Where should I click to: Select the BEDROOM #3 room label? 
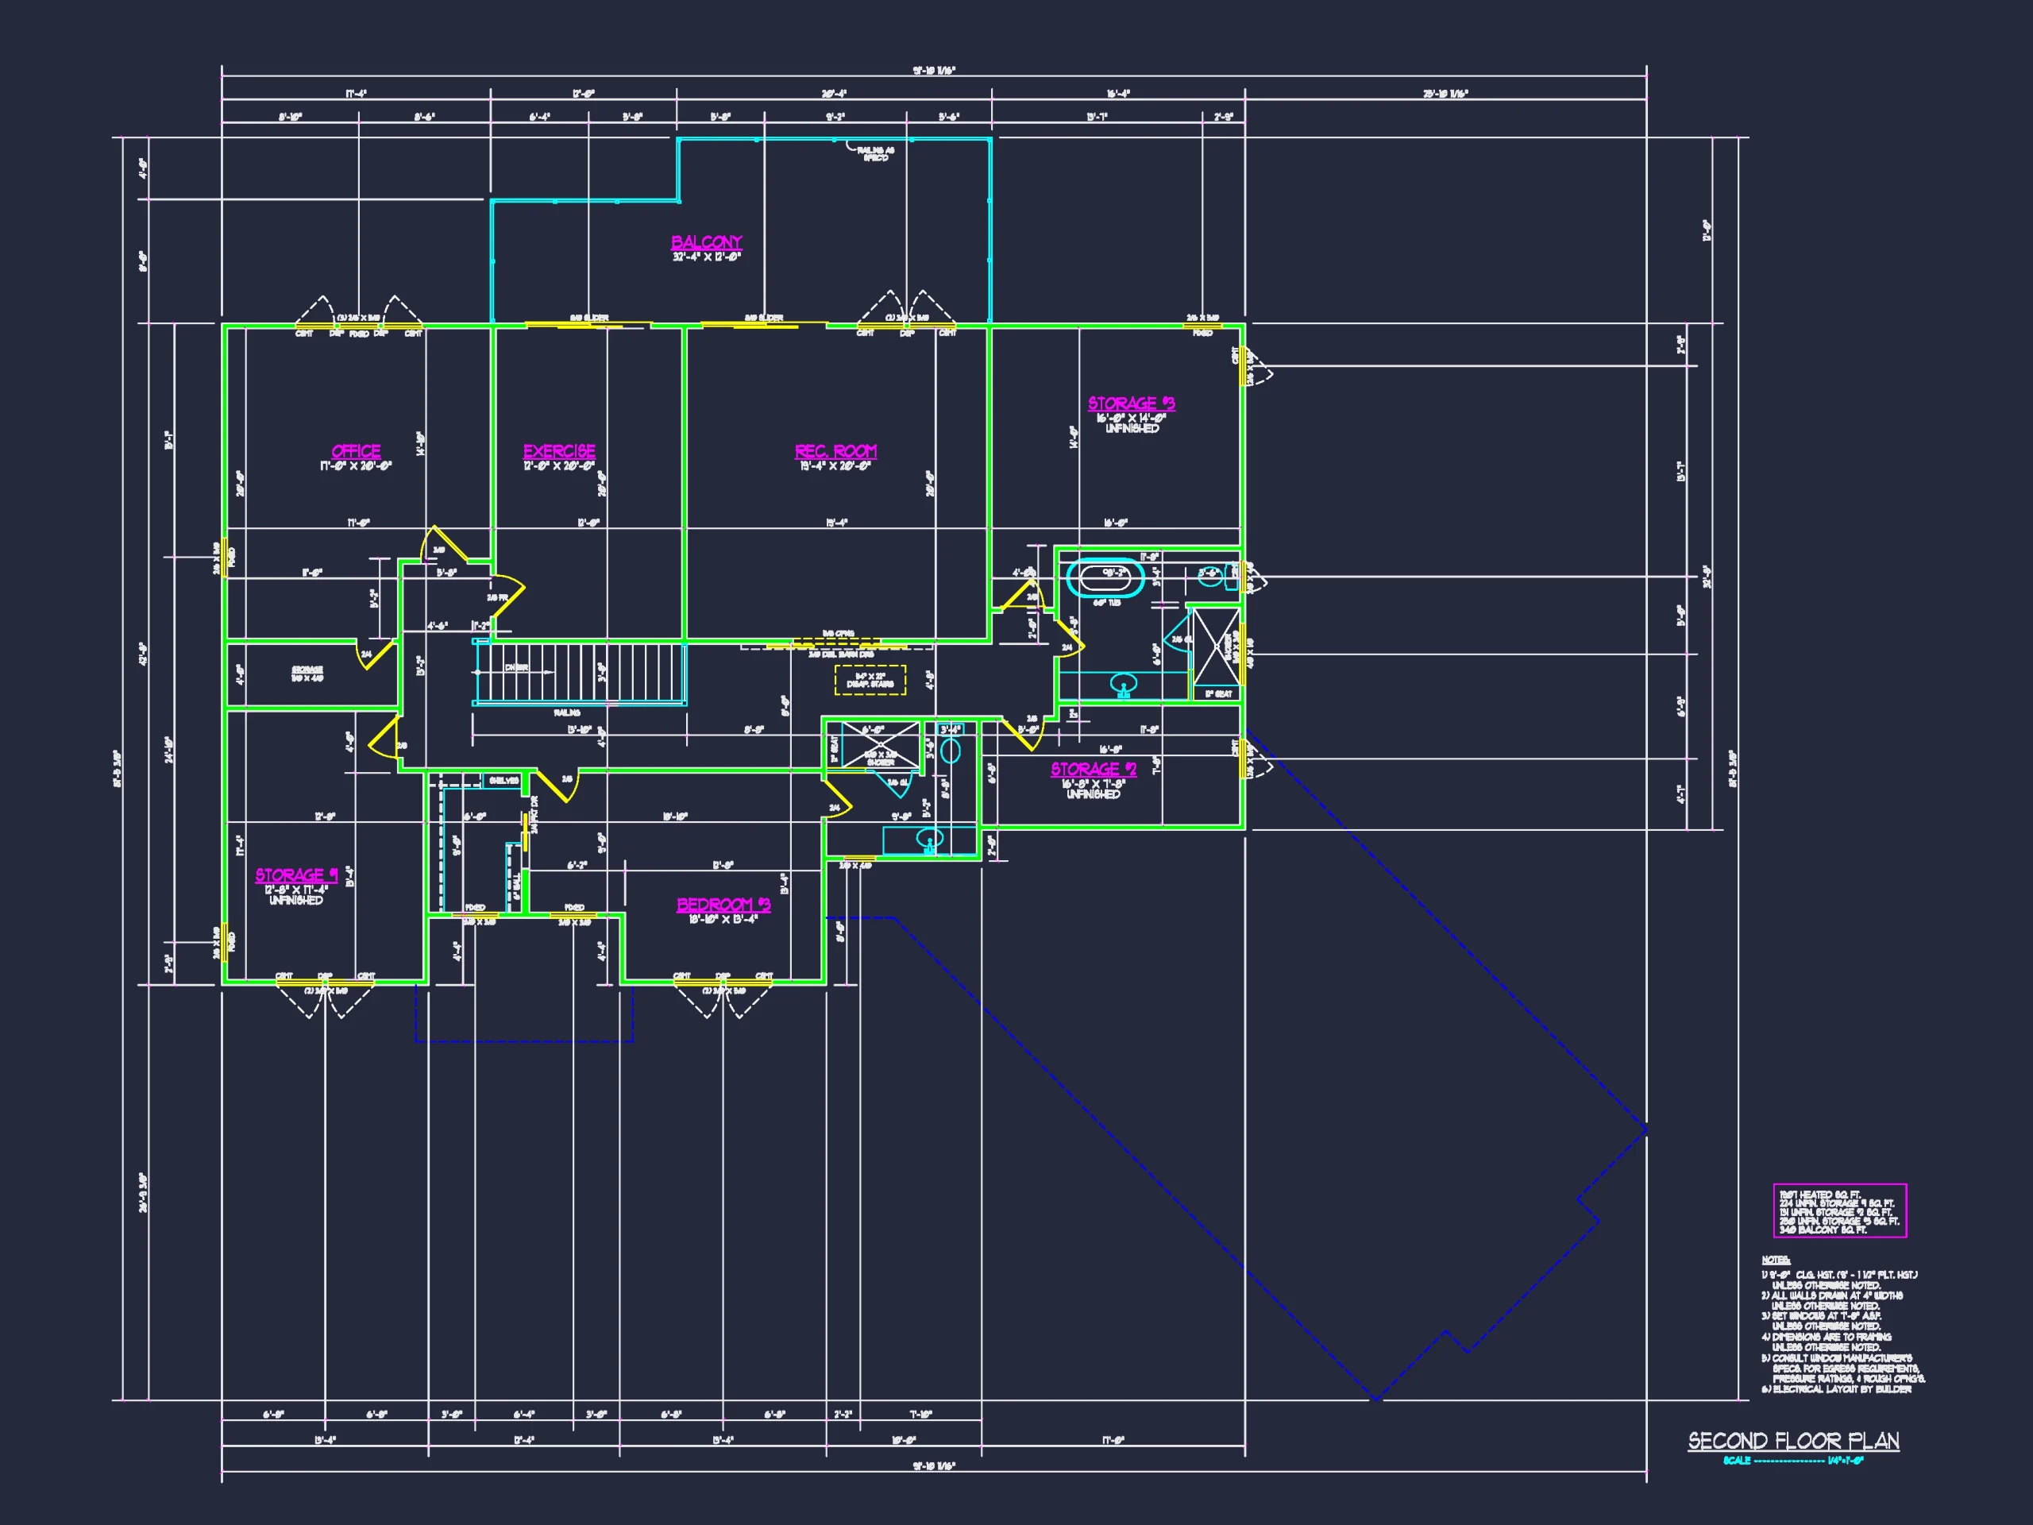pyautogui.click(x=723, y=905)
